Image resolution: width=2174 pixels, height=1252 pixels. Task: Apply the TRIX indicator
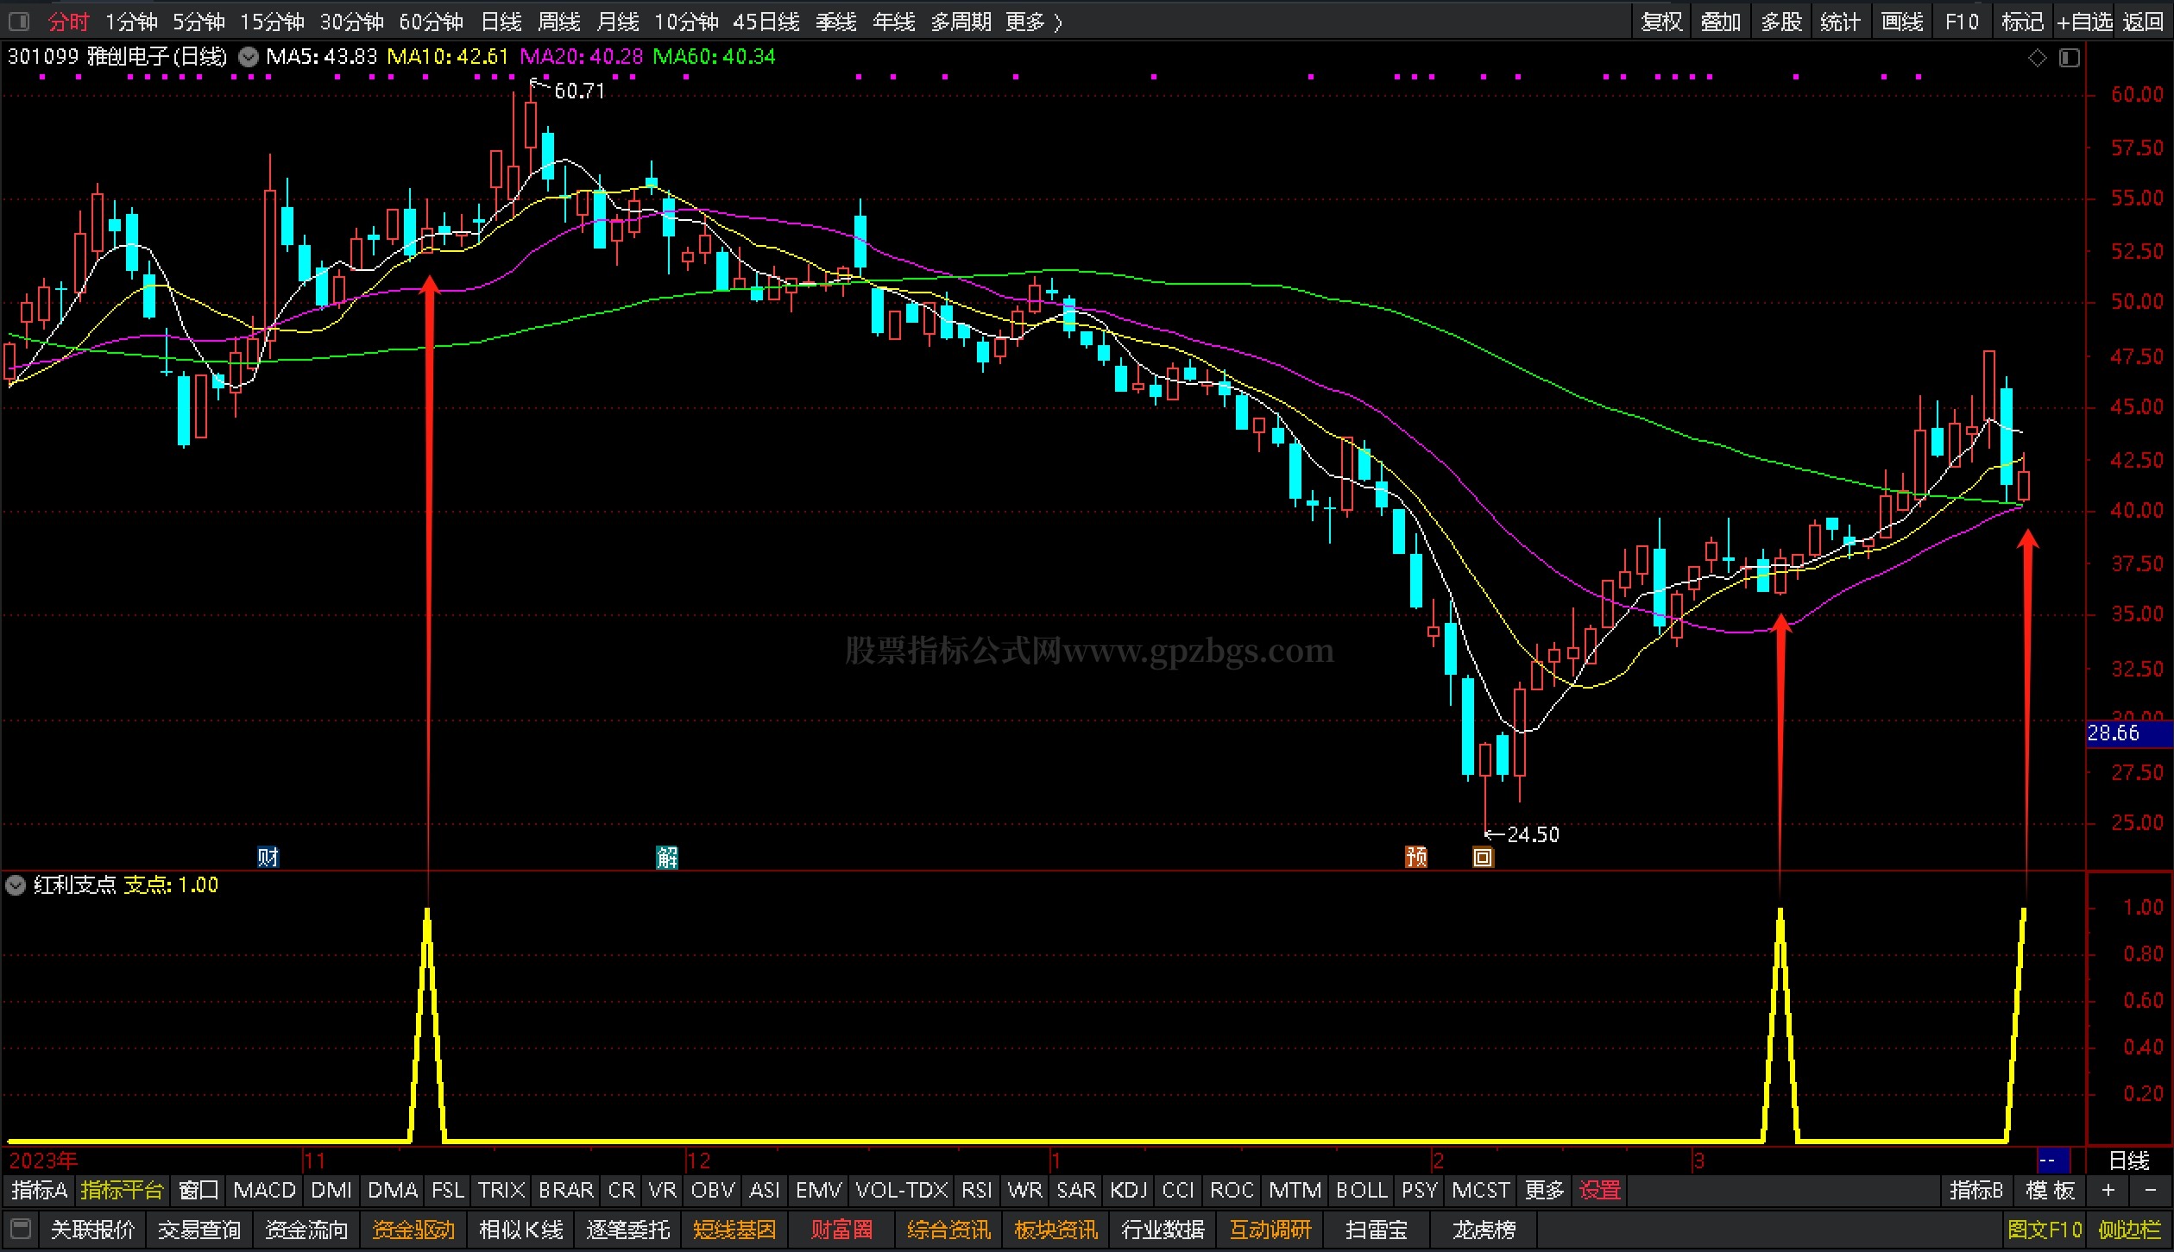(501, 1191)
